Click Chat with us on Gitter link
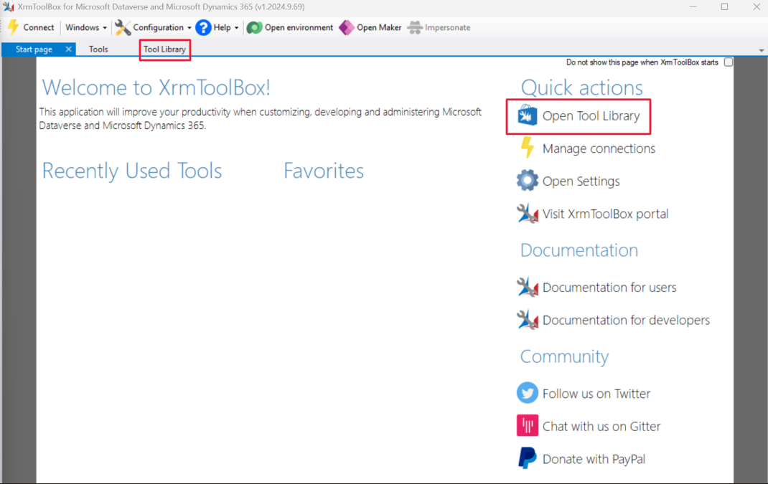 tap(601, 426)
